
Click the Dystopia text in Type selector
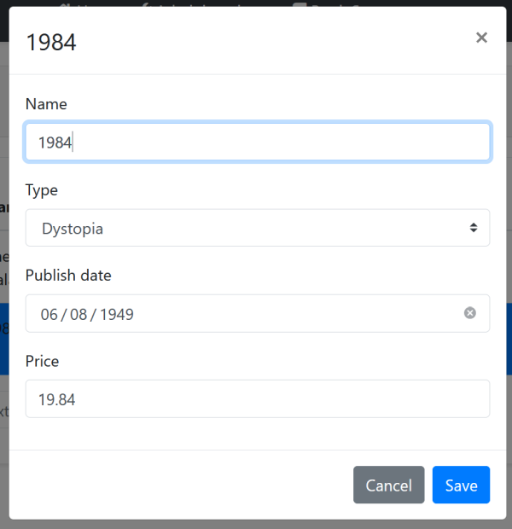pos(73,228)
